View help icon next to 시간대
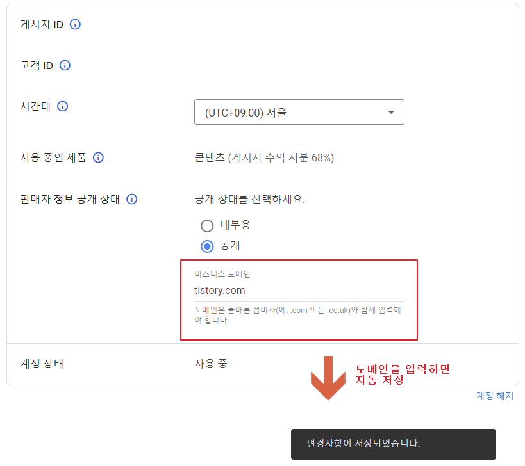Image resolution: width=525 pixels, height=466 pixels. [x=62, y=106]
